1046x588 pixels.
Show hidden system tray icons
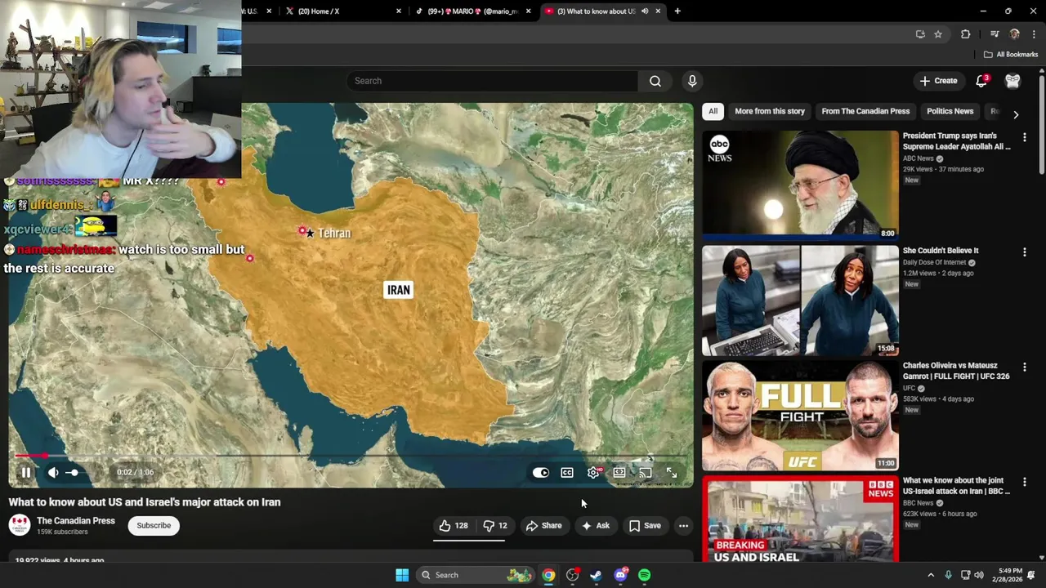(x=930, y=575)
